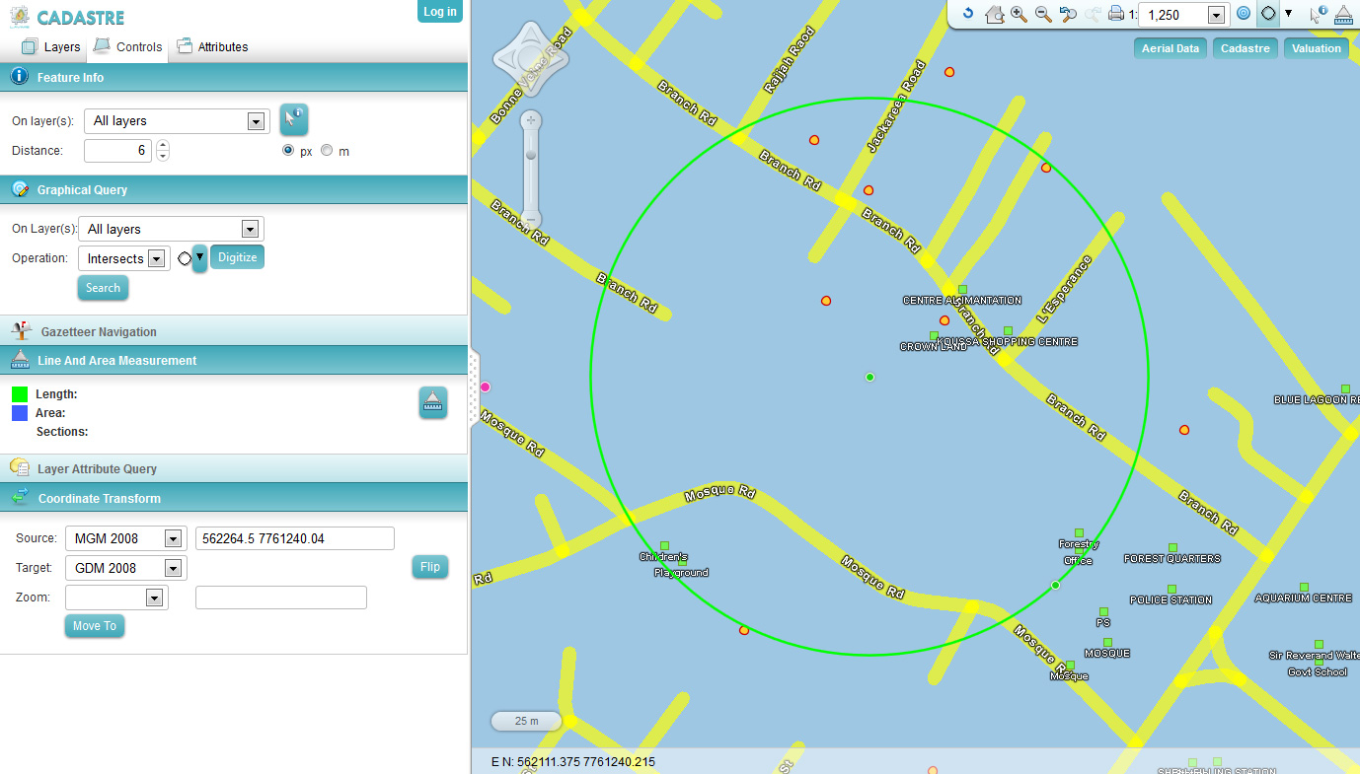Click the KOUSSA SHOPPING CENTRE label
Screen dimensions: 1360x774
point(1007,342)
